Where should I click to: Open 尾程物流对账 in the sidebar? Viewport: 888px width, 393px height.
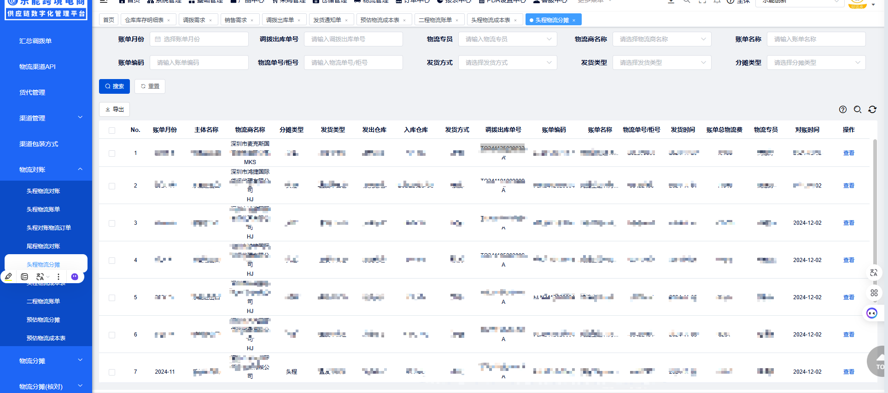click(x=43, y=246)
